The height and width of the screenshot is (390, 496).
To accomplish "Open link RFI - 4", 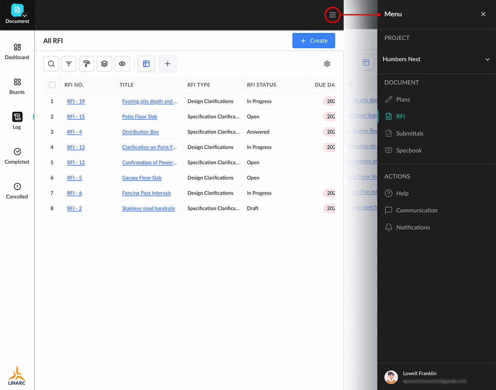I will point(74,132).
